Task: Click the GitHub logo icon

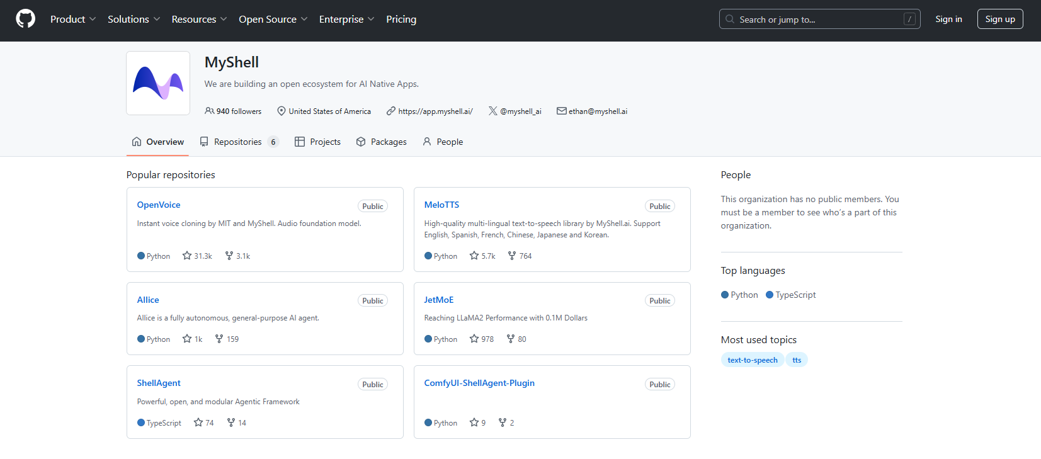Action: tap(25, 19)
